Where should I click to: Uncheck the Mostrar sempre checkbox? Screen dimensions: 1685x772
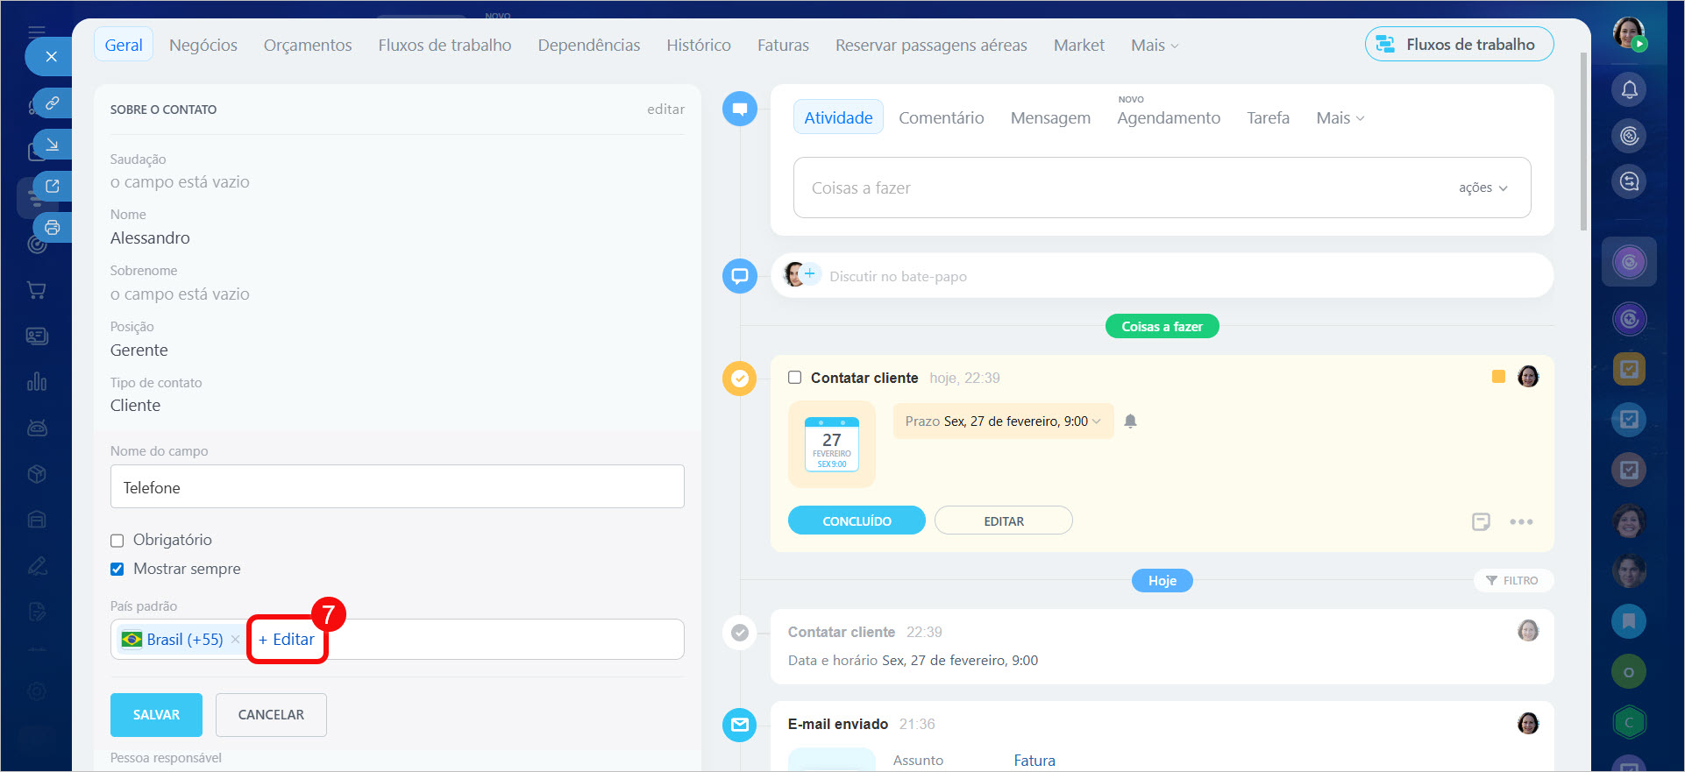click(117, 570)
